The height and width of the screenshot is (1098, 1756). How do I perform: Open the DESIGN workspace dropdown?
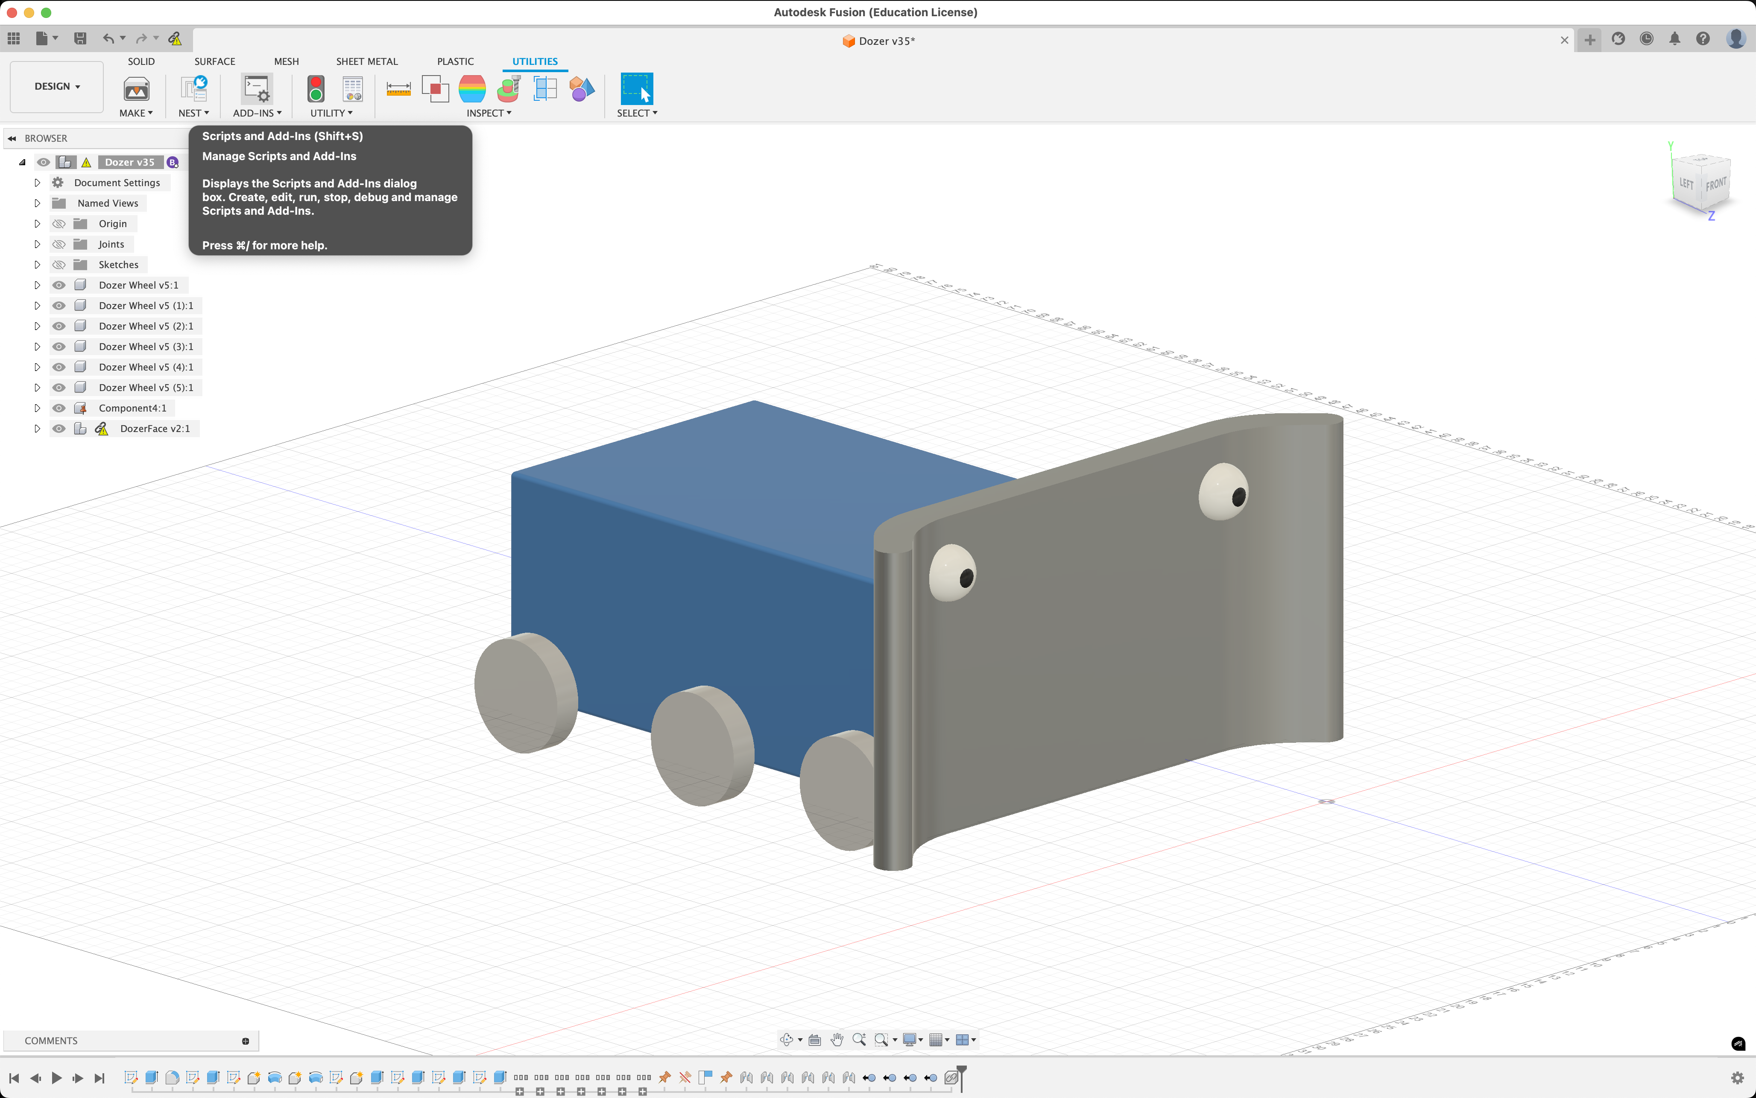(57, 86)
